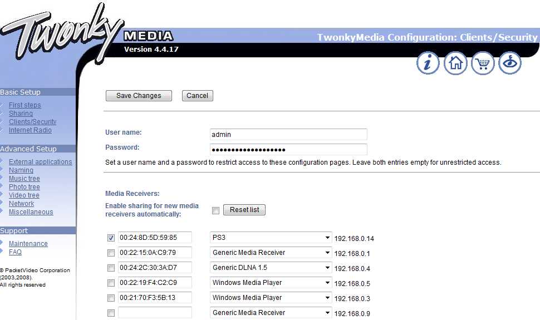Viewport: 540px width, 320px height.
Task: Open External applications link
Action: [x=40, y=162]
